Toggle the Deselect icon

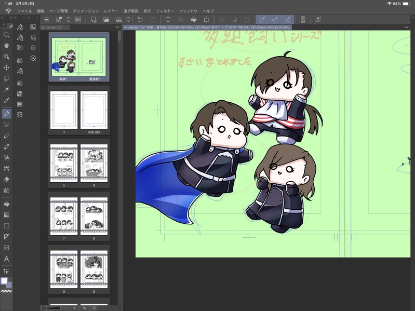pyautogui.click(x=221, y=20)
